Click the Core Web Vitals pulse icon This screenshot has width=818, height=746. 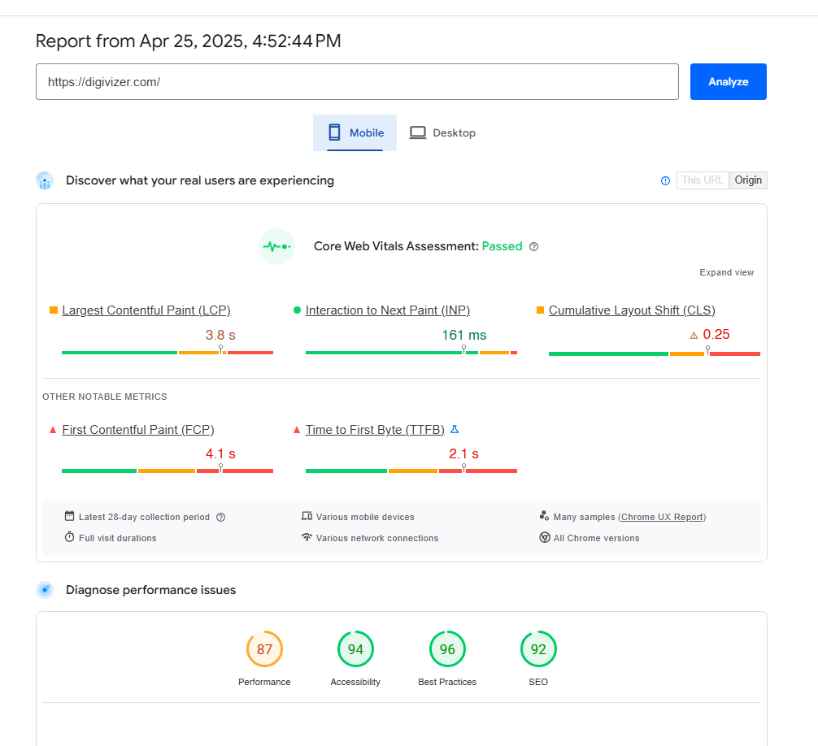coord(276,246)
